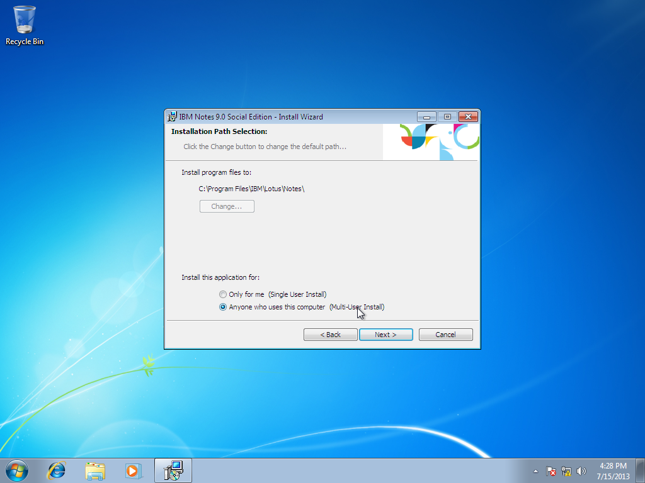Viewport: 645px width, 483px height.
Task: Cancel the IBM Notes installation
Action: 445,334
